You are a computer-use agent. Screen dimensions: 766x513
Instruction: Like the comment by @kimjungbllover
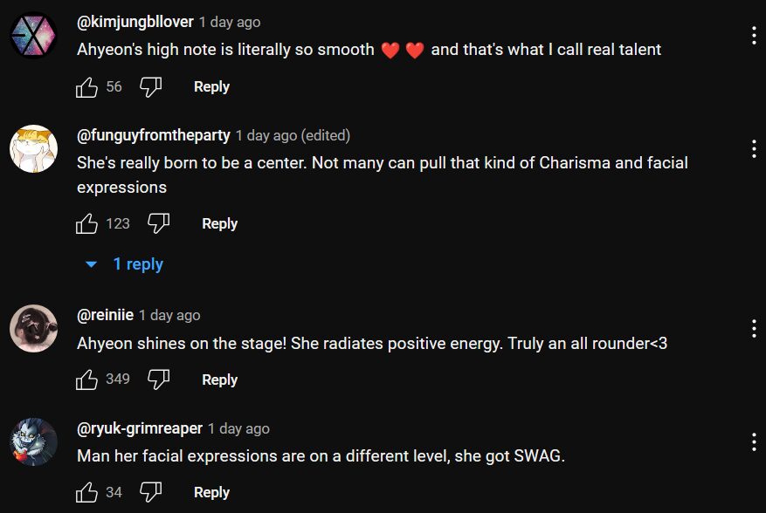pos(87,86)
